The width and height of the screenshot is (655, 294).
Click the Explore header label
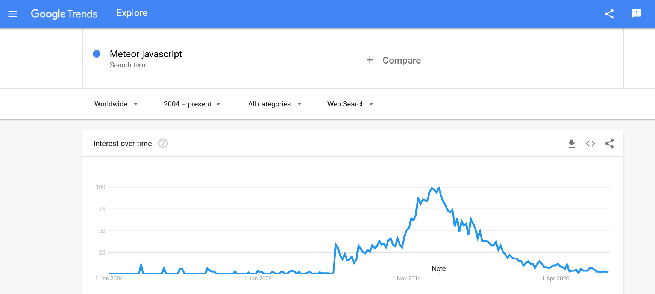(x=132, y=13)
